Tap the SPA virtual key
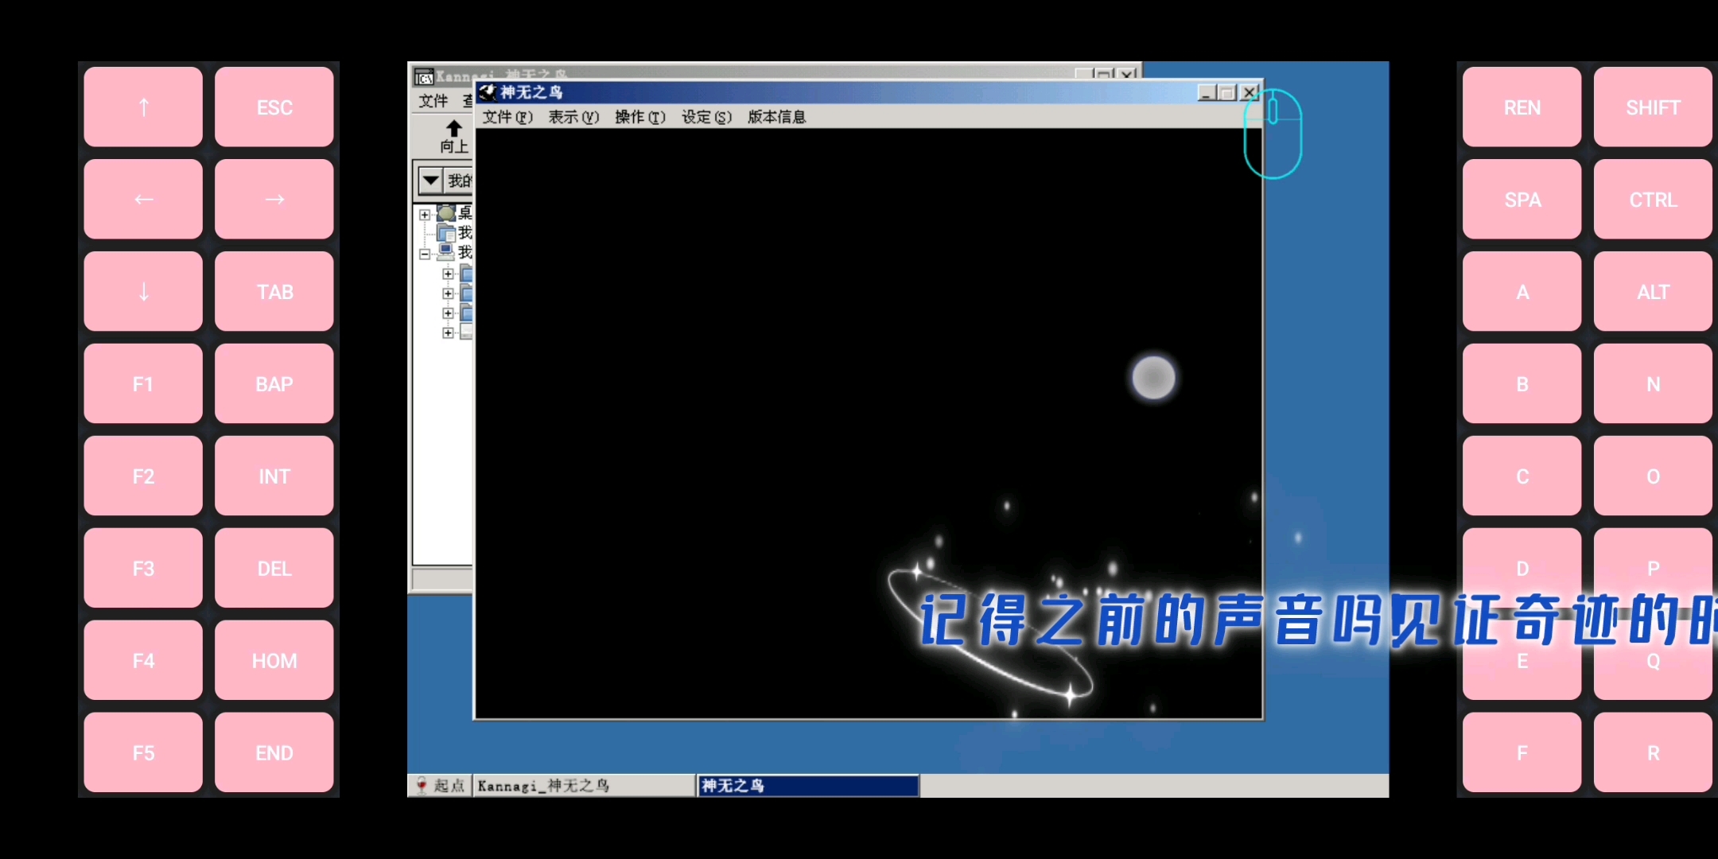1718x859 pixels. (1522, 199)
